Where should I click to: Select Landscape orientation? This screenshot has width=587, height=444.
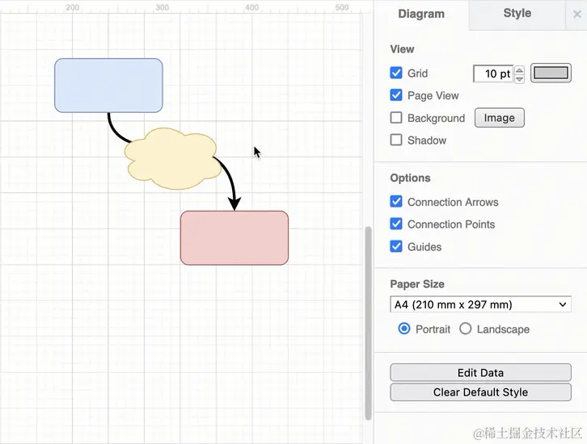coord(466,329)
